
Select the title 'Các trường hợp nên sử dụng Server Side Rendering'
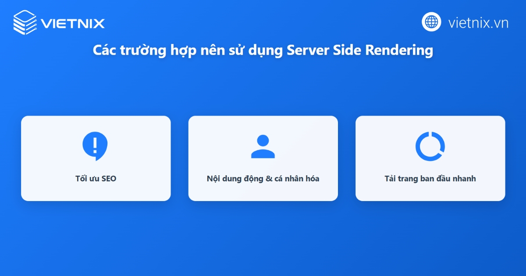263,50
